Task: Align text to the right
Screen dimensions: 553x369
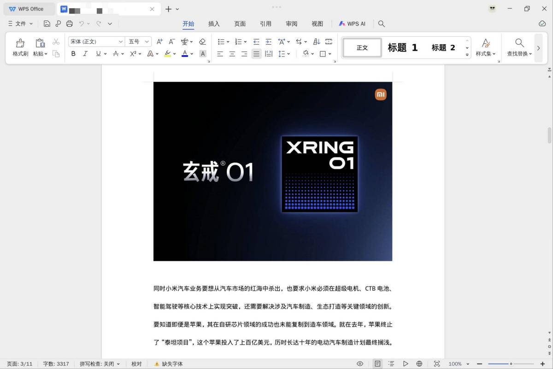Action: pyautogui.click(x=244, y=54)
